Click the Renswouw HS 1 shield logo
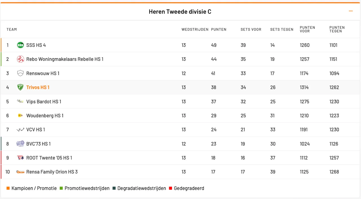 pos(20,73)
